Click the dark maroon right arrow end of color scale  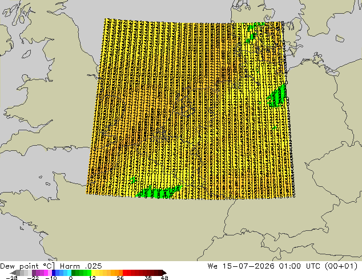164,273
